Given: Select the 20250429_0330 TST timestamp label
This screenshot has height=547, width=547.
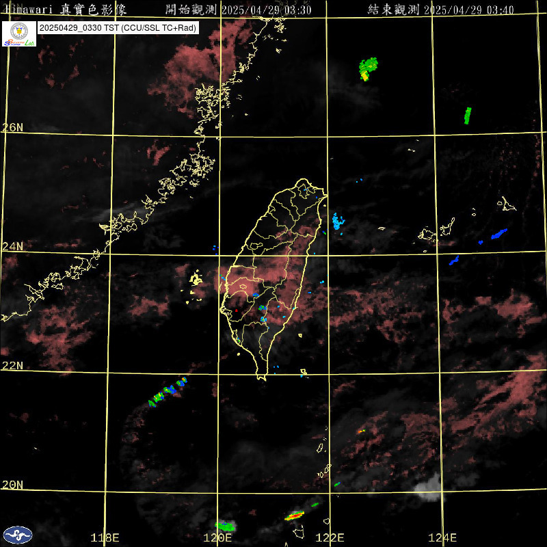Looking at the screenshot, I should [x=118, y=28].
